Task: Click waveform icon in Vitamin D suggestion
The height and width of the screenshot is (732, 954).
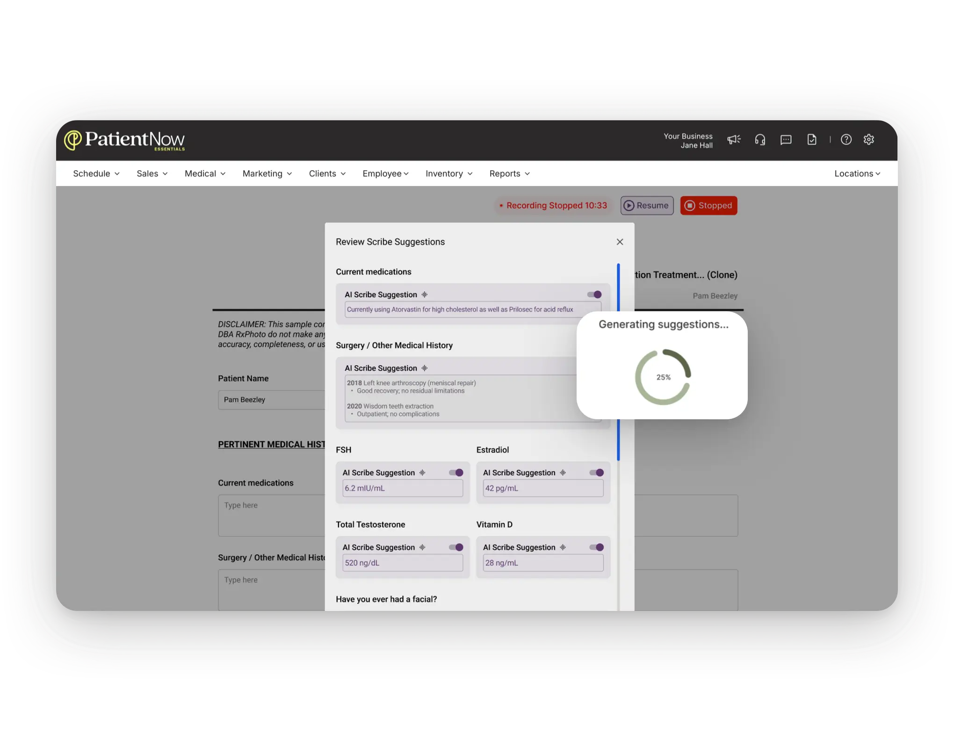Action: (563, 547)
